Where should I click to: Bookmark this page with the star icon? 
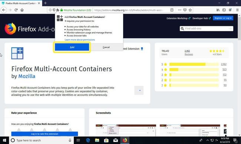tap(190, 10)
